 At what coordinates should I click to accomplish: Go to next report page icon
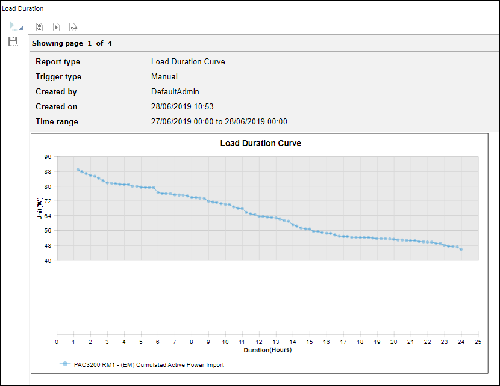point(56,27)
